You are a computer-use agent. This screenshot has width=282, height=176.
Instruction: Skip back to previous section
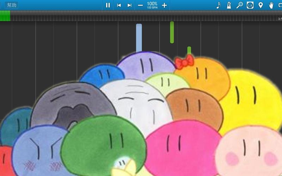click(x=119, y=5)
